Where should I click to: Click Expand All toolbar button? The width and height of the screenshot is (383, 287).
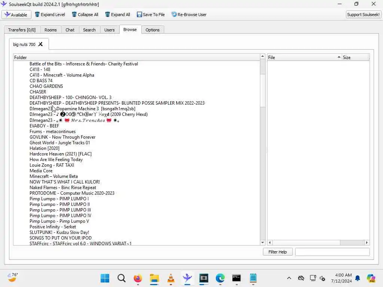pyautogui.click(x=118, y=15)
